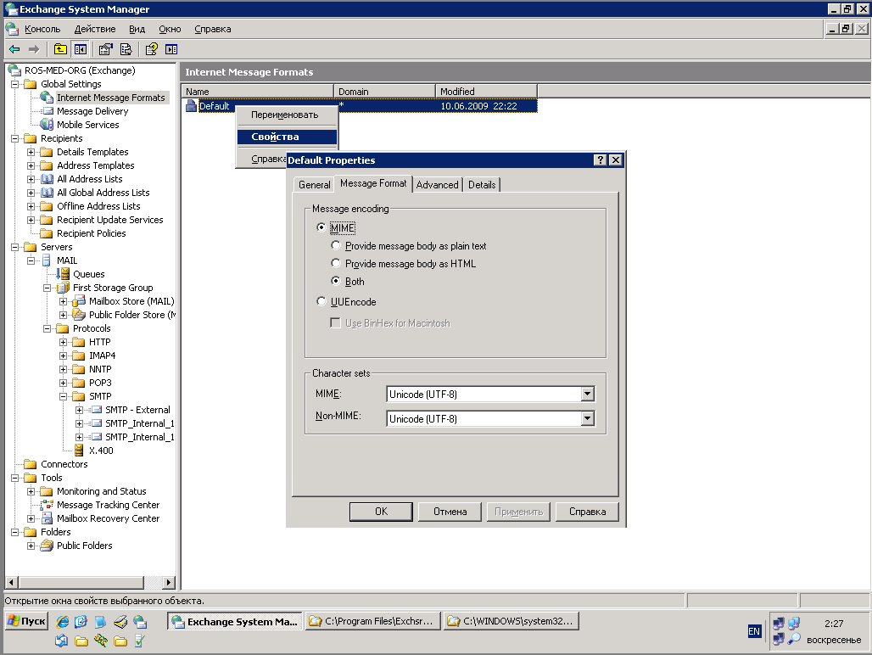Collapse the SMTP protocol node

click(64, 396)
